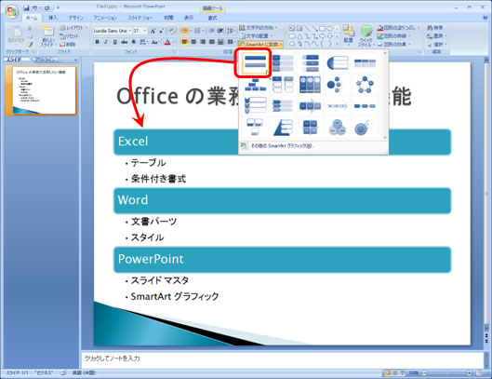Switch to the Insert (挿入) tab

(x=53, y=18)
